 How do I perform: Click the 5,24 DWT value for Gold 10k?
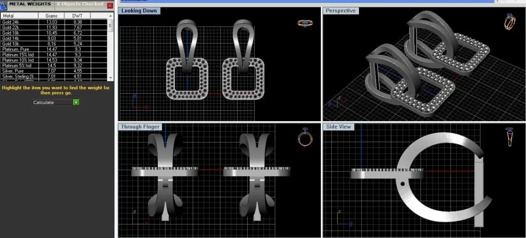click(x=78, y=44)
